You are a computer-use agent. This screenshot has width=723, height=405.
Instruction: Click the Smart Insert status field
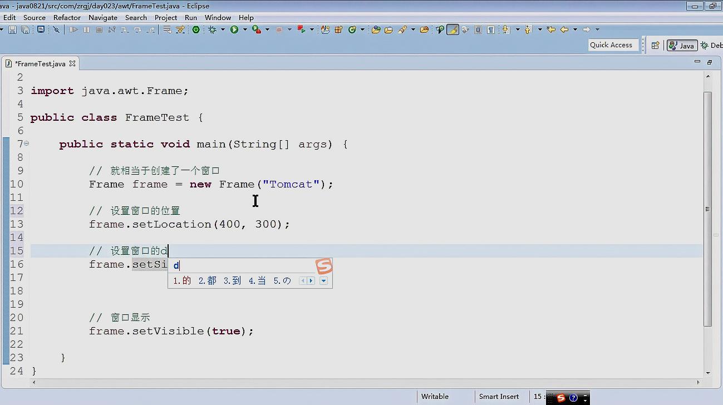coord(499,397)
